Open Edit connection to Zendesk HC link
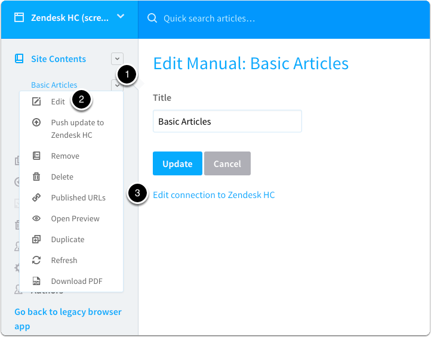 click(x=214, y=194)
